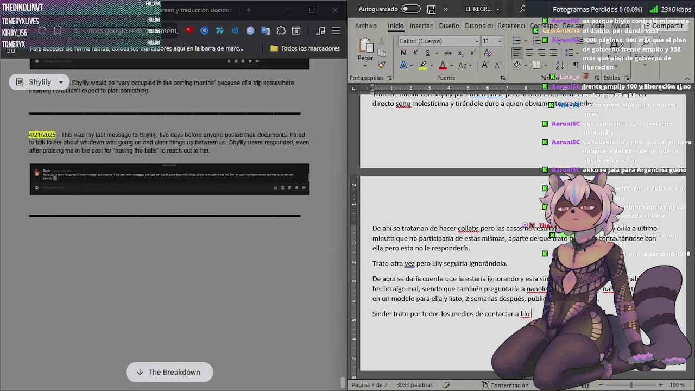Image resolution: width=695 pixels, height=391 pixels.
Task: Toggle Cursiva (K) italic formatting
Action: tap(415, 53)
